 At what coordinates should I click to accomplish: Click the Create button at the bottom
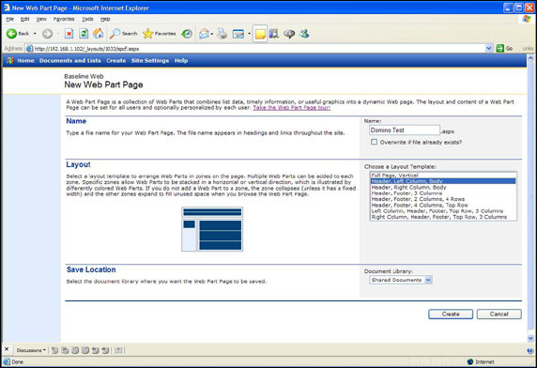(x=451, y=314)
